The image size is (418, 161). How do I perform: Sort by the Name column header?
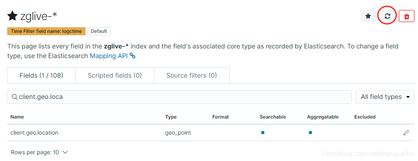coord(17,117)
